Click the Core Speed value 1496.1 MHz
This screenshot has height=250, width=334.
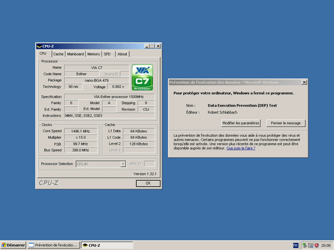81,131
